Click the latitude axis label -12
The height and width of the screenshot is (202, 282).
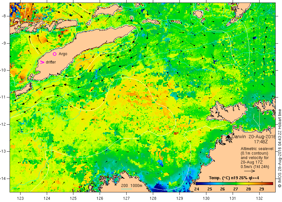click(x=3, y=124)
